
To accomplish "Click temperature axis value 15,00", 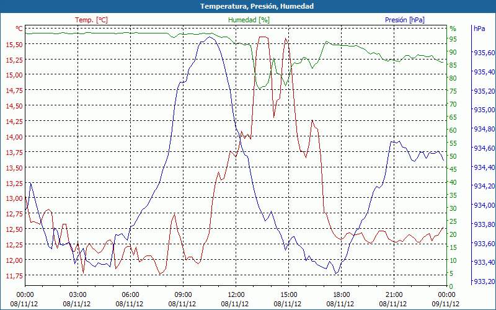I will click(x=14, y=75).
